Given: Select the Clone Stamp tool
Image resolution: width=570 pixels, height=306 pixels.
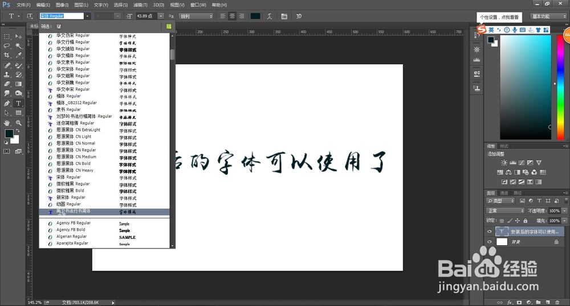Looking at the screenshot, I should click(x=7, y=75).
